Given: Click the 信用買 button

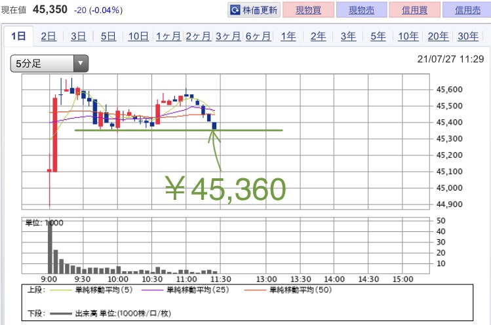Looking at the screenshot, I should tap(414, 10).
